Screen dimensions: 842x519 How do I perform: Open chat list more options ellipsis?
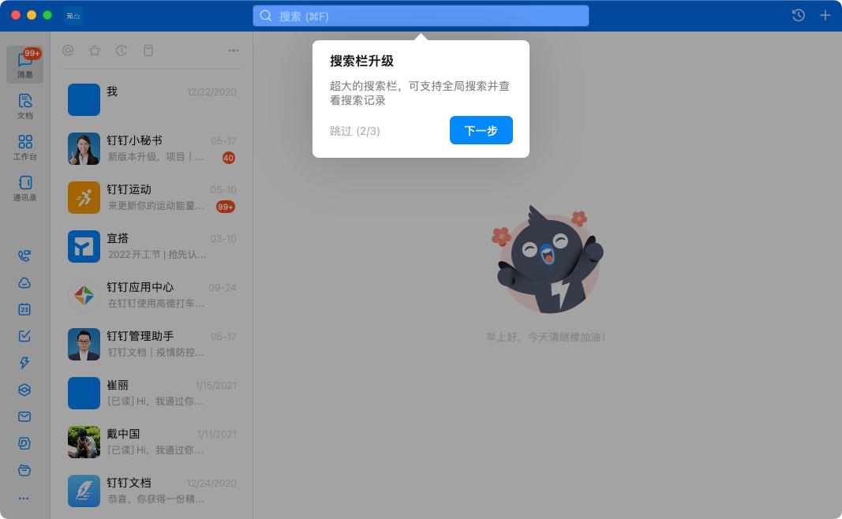click(233, 50)
